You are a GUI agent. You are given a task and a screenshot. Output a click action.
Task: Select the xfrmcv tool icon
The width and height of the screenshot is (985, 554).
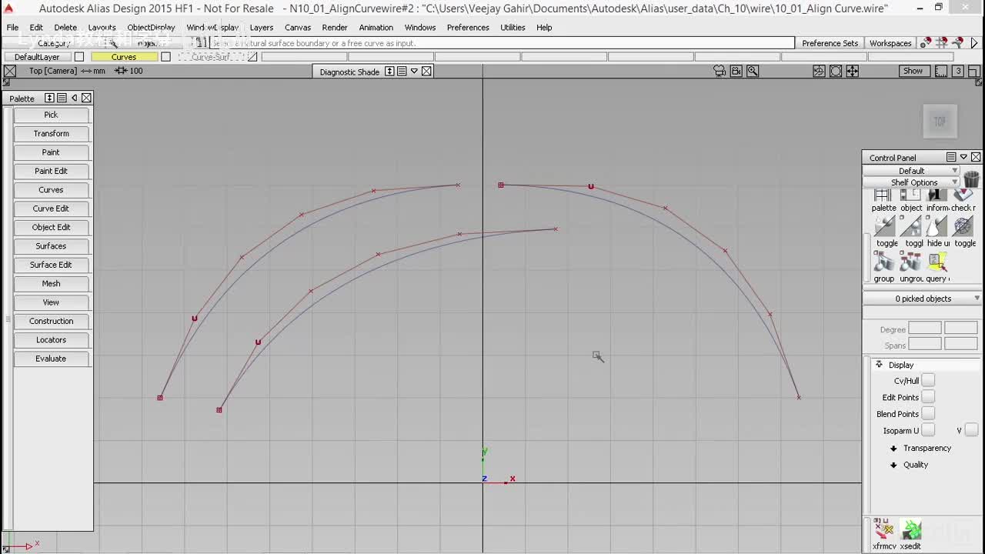coord(883,529)
